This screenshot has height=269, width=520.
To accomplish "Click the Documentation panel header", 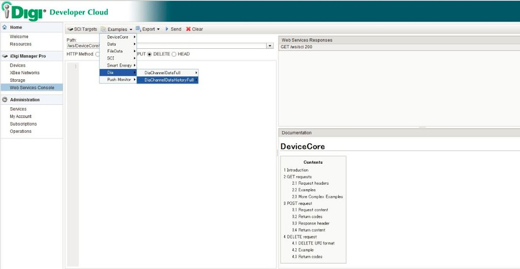I will point(399,133).
